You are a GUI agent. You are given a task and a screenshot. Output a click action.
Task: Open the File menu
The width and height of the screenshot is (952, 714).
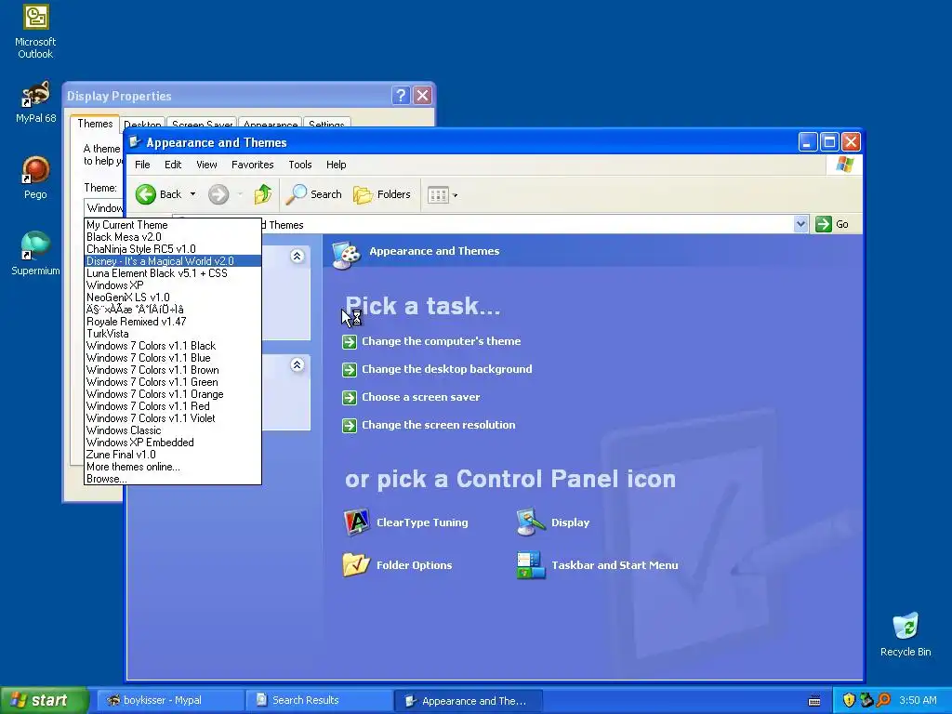142,165
